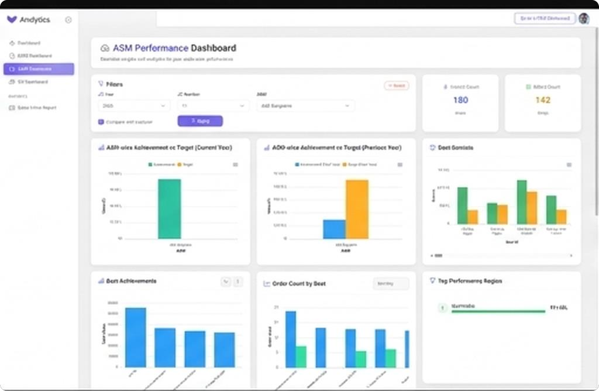
Task: Click chart icon in Current Year achievement card header
Action: click(101, 148)
